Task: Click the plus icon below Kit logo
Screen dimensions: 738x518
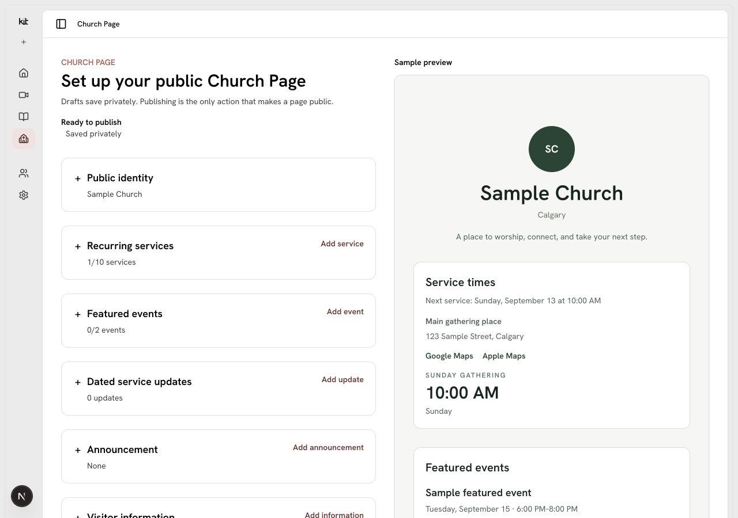Action: pos(24,42)
